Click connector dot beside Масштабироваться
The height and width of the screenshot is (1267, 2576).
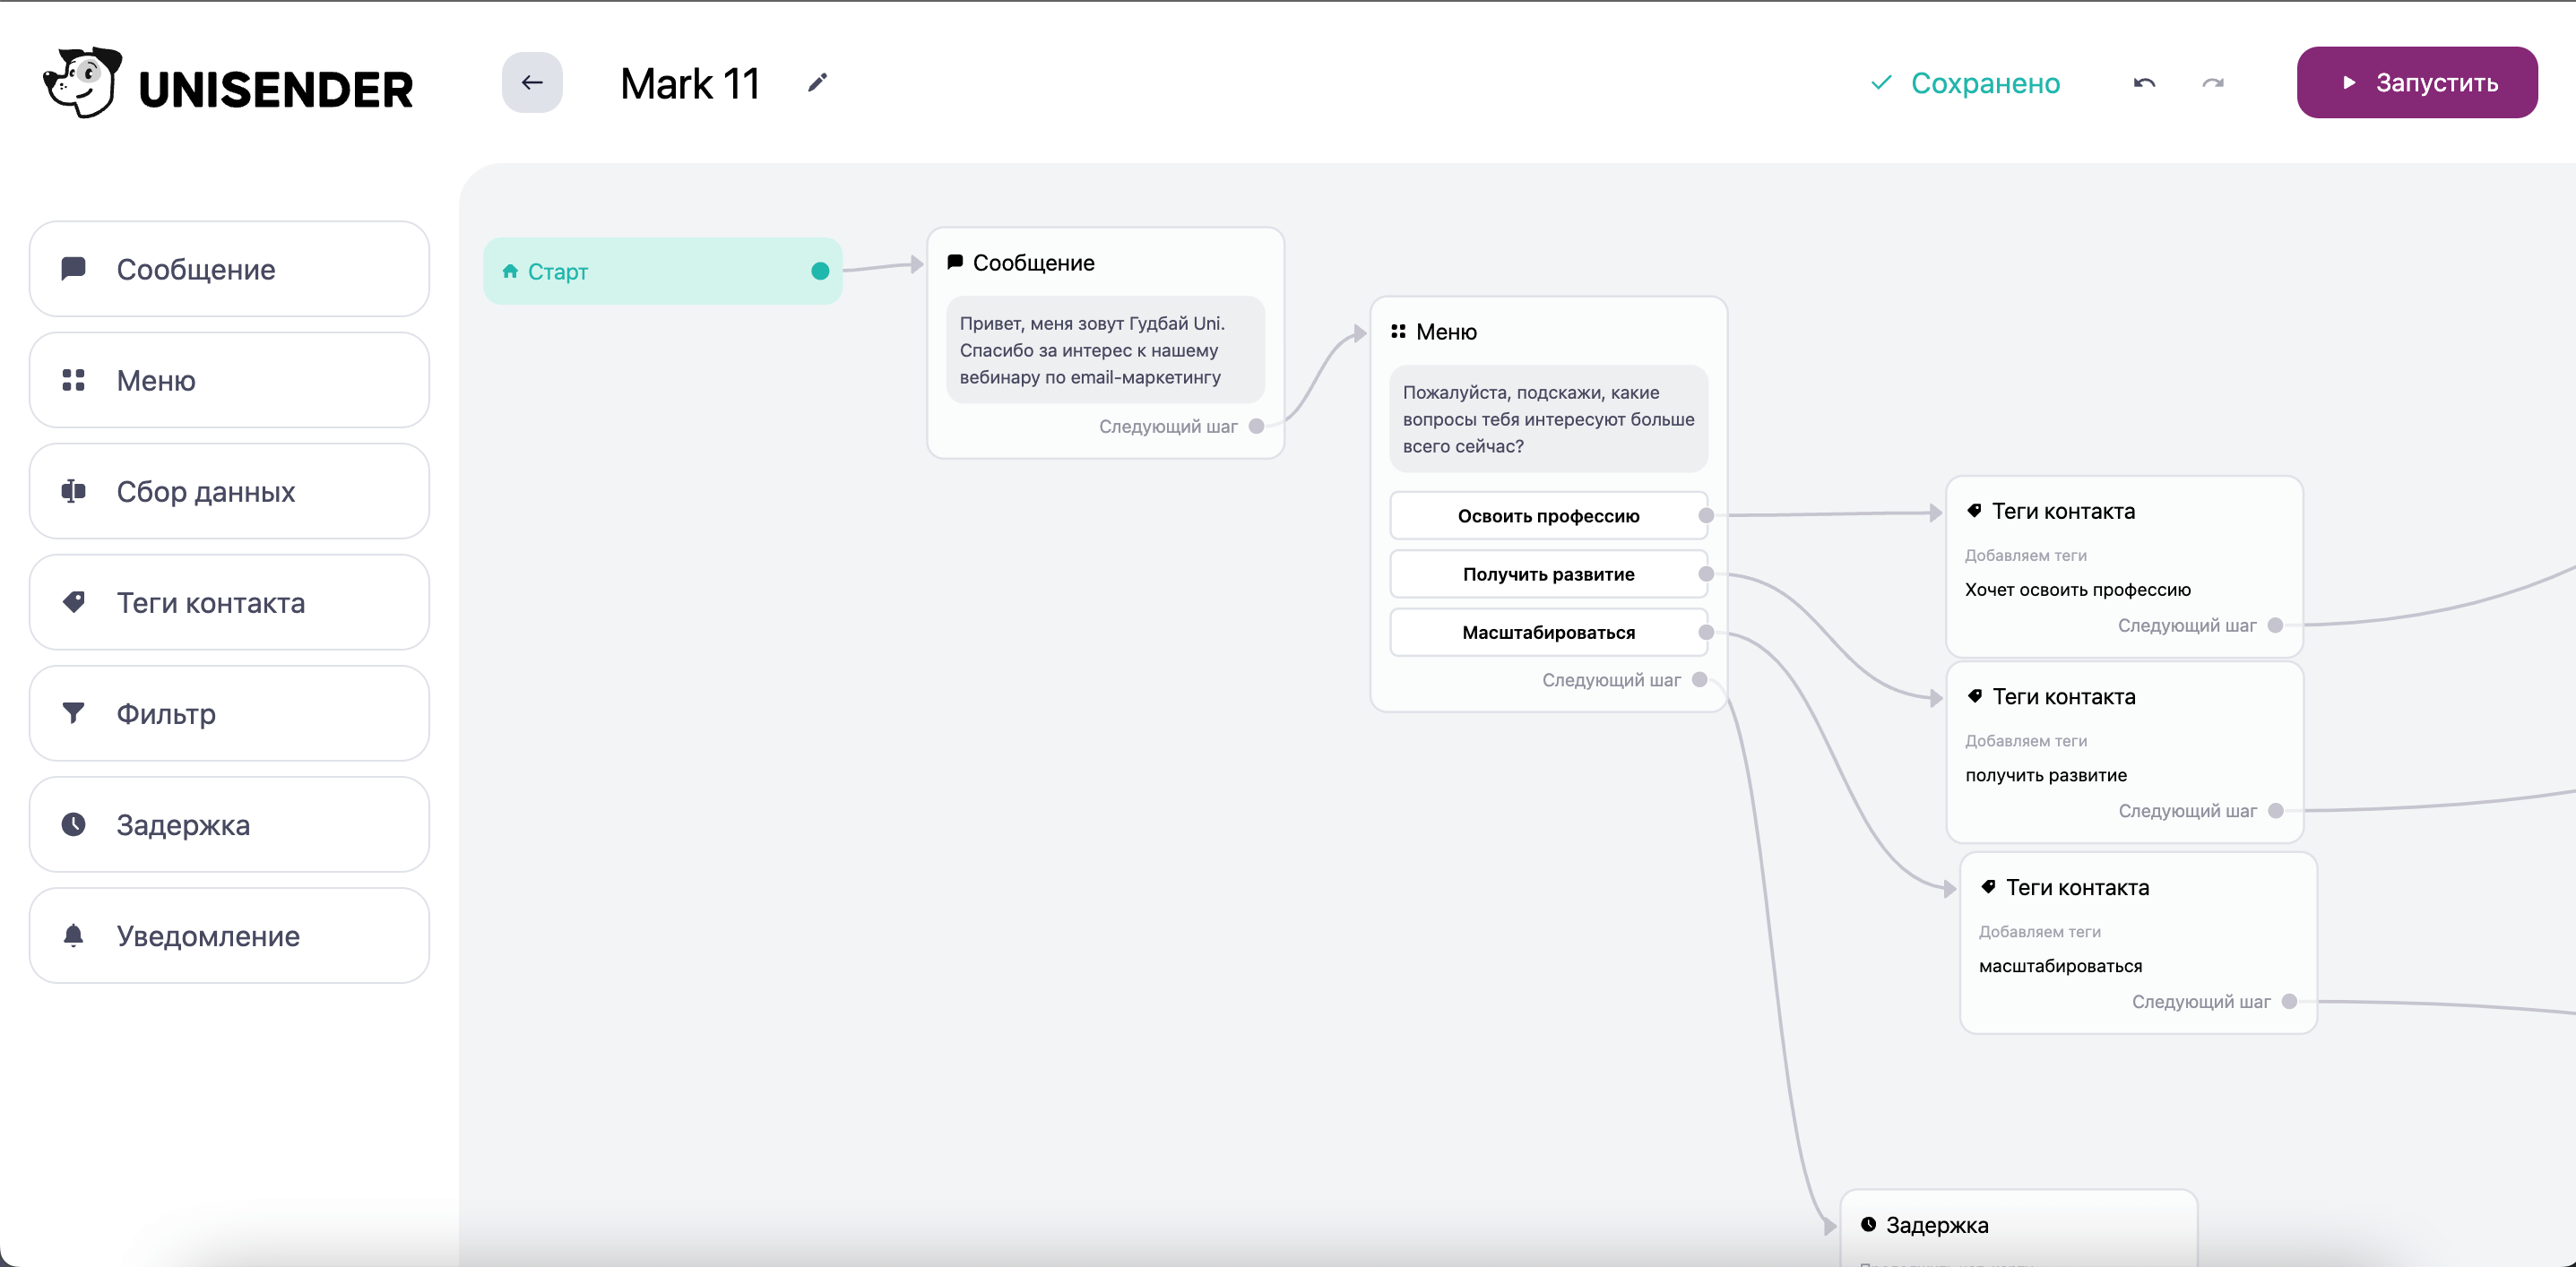point(1706,632)
